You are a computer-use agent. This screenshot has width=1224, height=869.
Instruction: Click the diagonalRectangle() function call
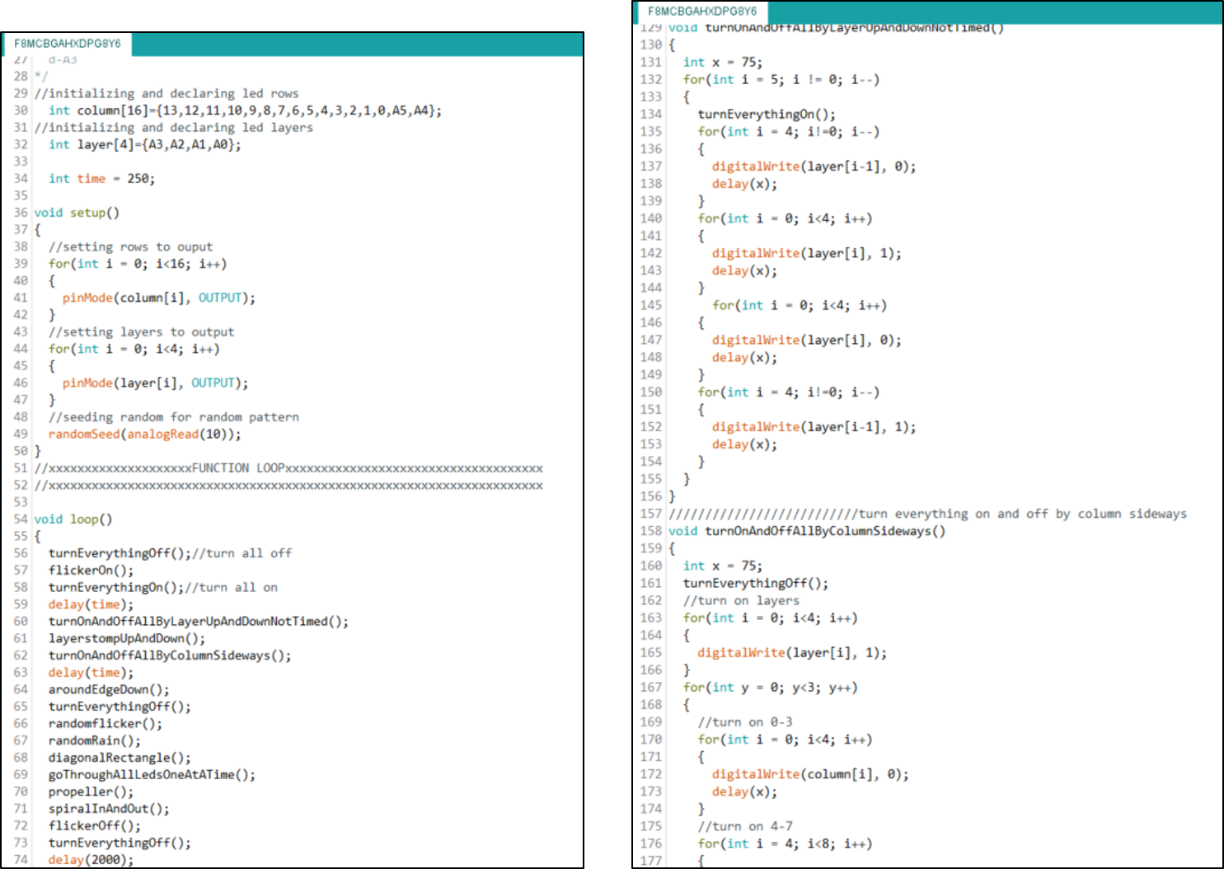pyautogui.click(x=120, y=758)
